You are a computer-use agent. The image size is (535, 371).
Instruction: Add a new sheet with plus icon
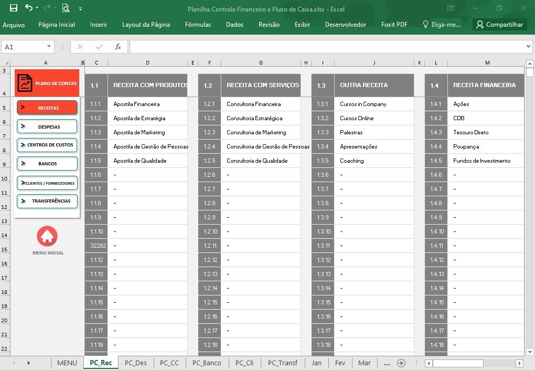(401, 363)
